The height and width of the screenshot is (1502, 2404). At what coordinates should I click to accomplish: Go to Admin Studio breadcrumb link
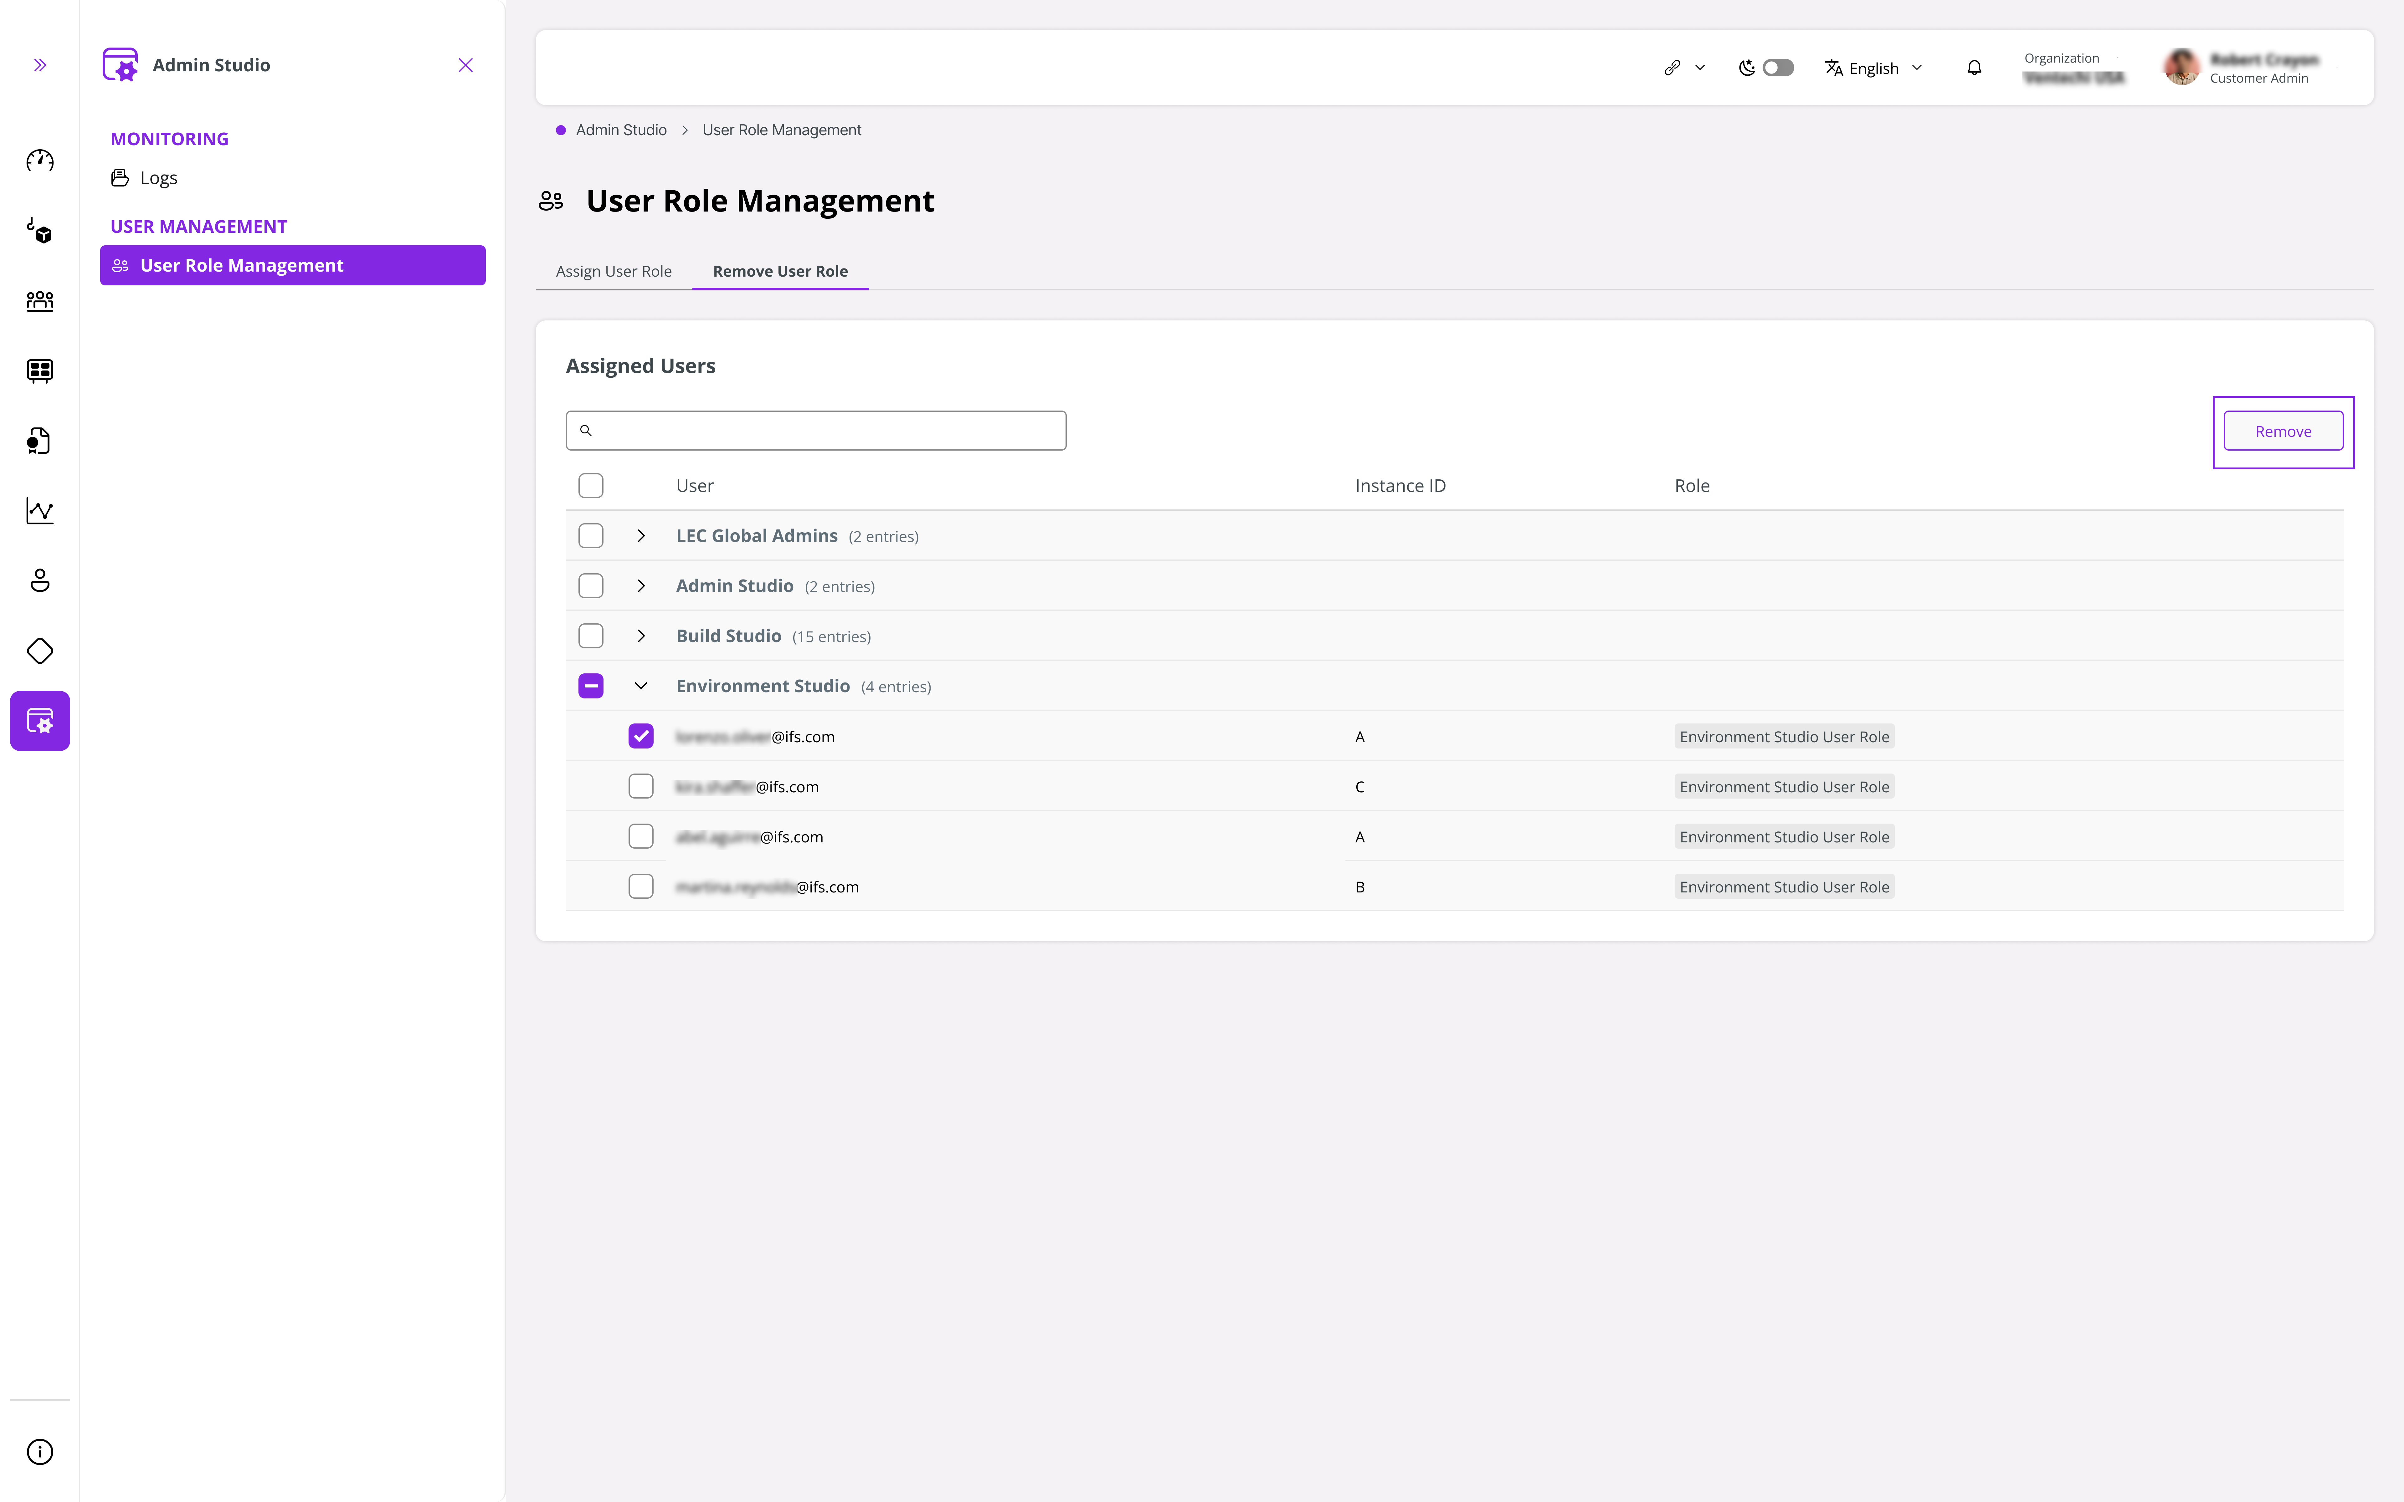pyautogui.click(x=621, y=130)
